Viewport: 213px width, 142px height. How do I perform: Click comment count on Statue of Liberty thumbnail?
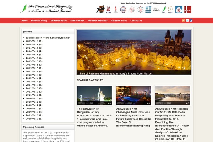coord(109,103)
